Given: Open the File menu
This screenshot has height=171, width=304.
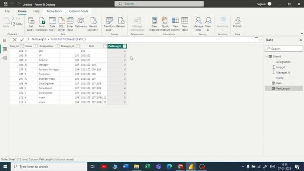Looking at the screenshot, I should (x=8, y=11).
